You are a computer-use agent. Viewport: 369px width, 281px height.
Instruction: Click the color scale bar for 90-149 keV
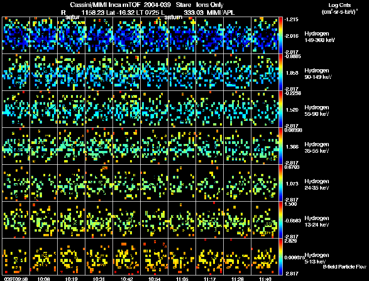point(280,72)
